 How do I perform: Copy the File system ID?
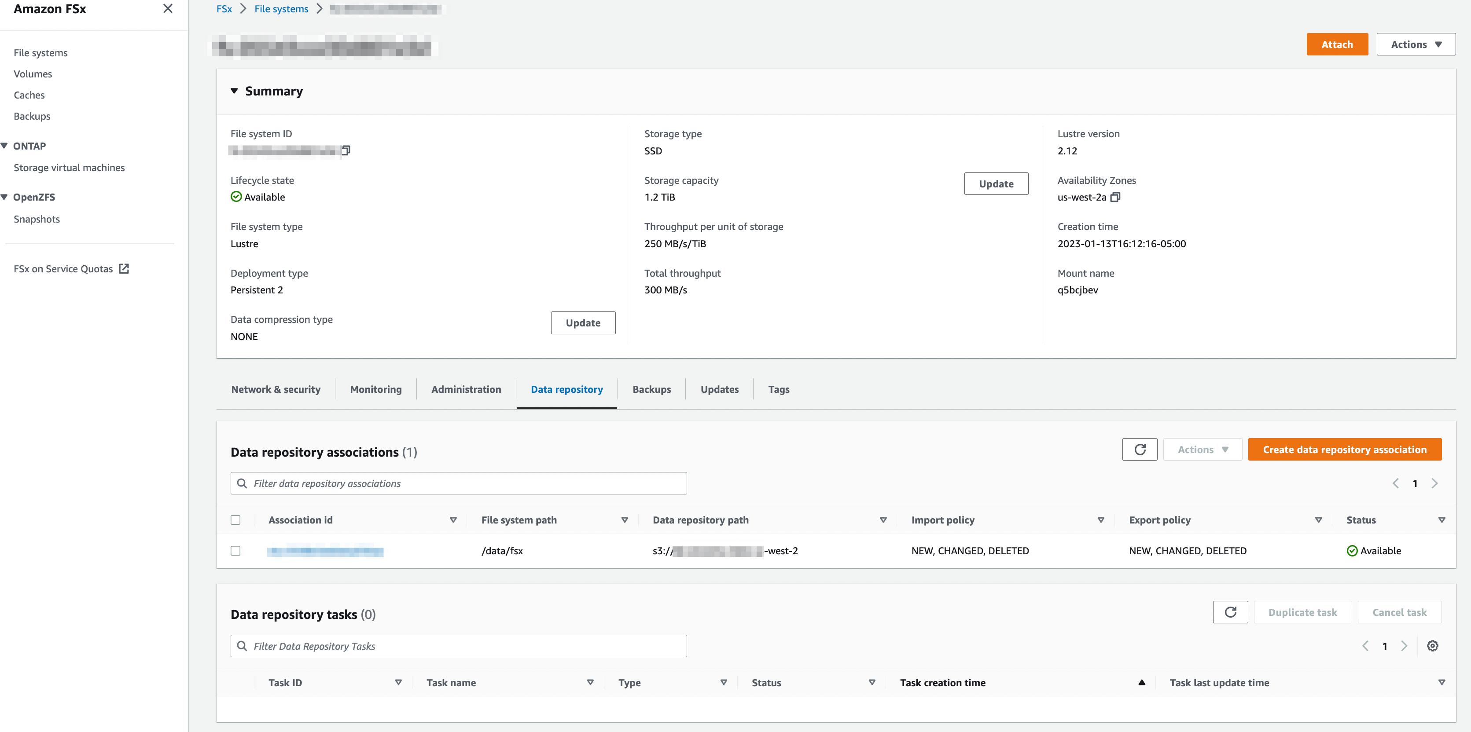click(x=346, y=150)
